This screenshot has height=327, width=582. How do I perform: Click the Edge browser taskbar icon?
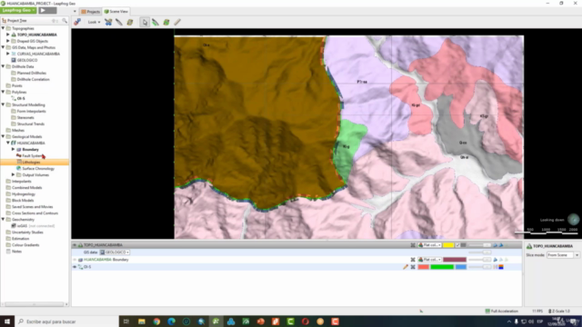171,322
